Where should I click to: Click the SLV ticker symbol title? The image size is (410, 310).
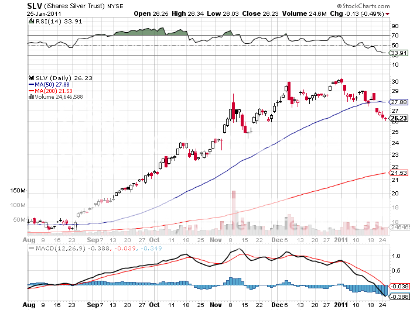tap(35, 6)
